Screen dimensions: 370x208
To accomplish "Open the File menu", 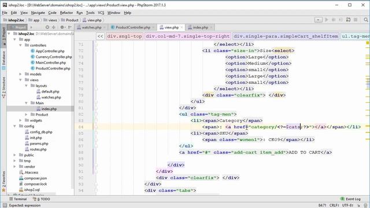I will click(x=5, y=13).
